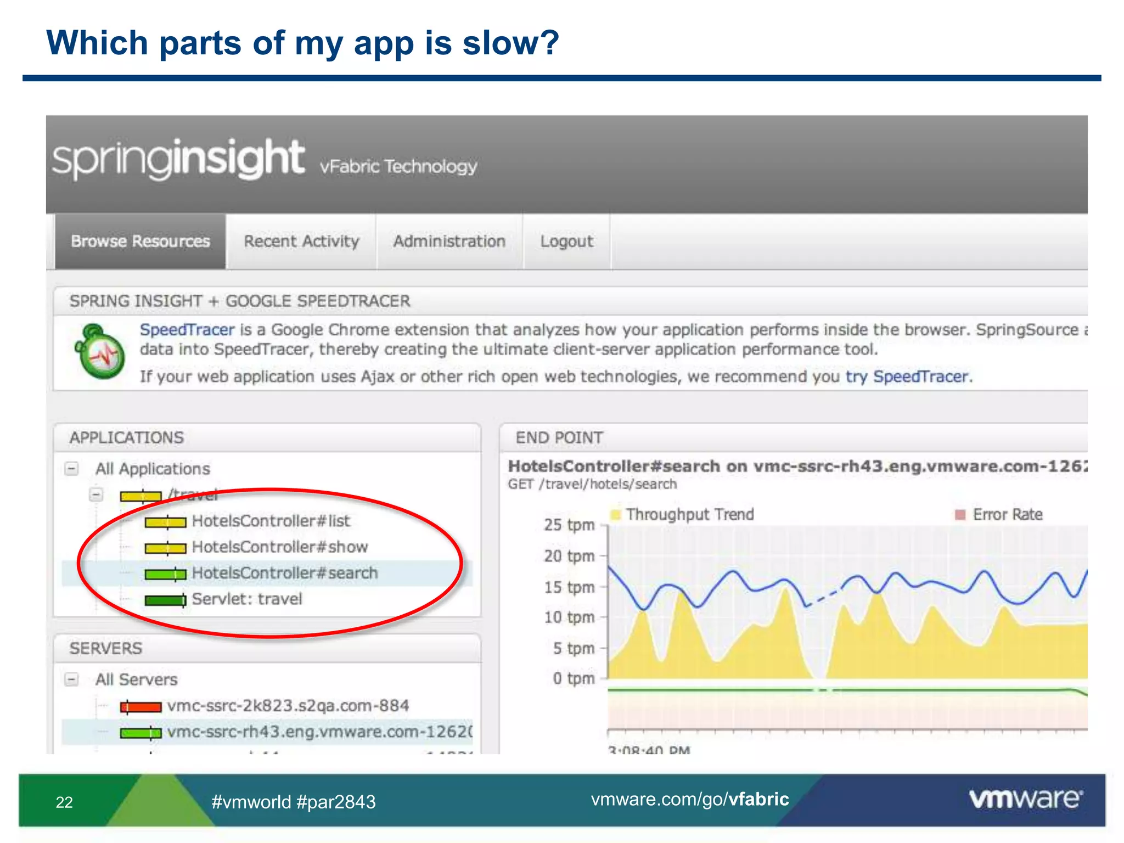Image resolution: width=1124 pixels, height=843 pixels.
Task: Select the /travel application row
Action: coord(193,494)
